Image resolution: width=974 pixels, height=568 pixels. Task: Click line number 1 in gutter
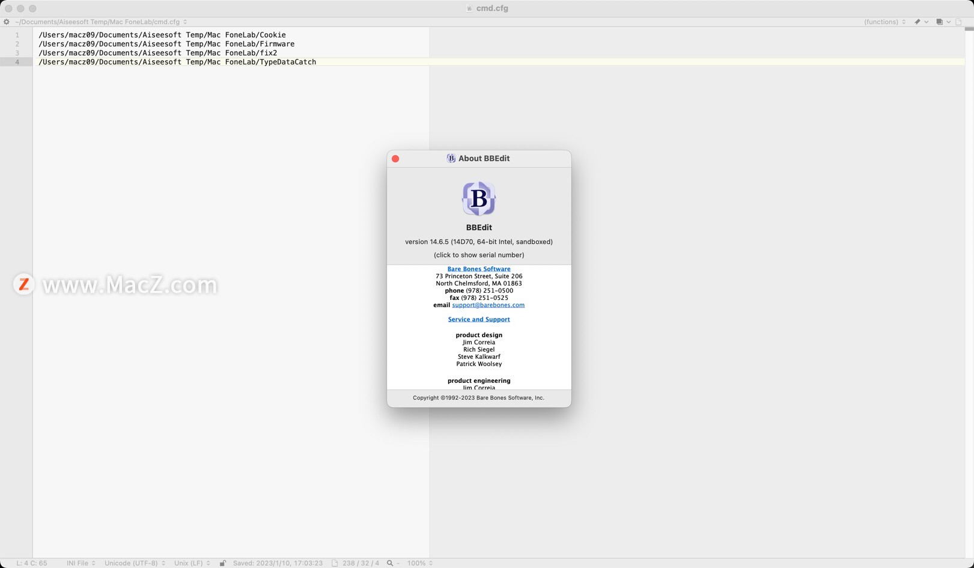pos(17,35)
